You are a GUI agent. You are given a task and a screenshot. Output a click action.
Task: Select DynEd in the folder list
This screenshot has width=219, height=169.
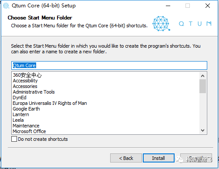20,97
